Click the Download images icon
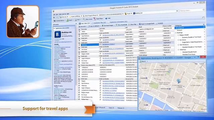 pyautogui.click(x=103, y=25)
